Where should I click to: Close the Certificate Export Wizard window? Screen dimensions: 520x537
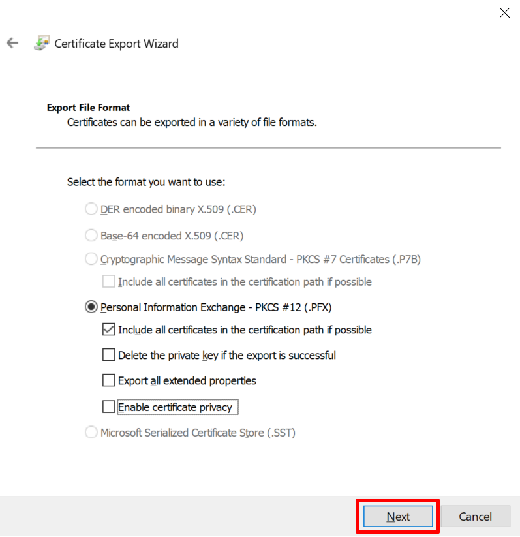pos(504,13)
